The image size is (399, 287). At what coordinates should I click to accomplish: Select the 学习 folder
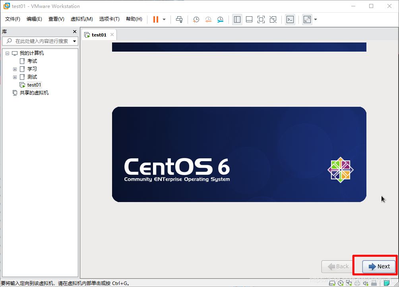tap(32, 69)
